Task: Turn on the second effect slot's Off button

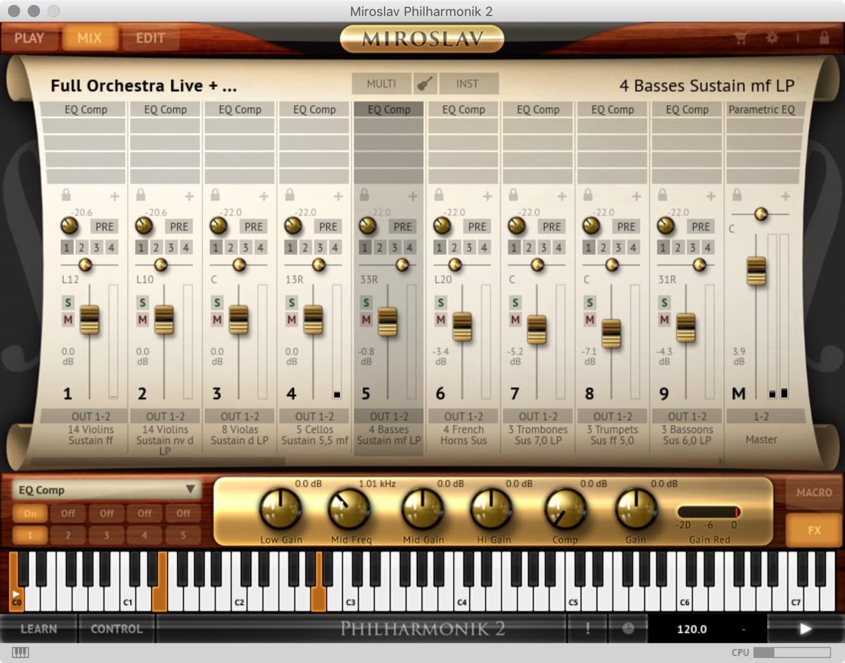Action: point(68,513)
